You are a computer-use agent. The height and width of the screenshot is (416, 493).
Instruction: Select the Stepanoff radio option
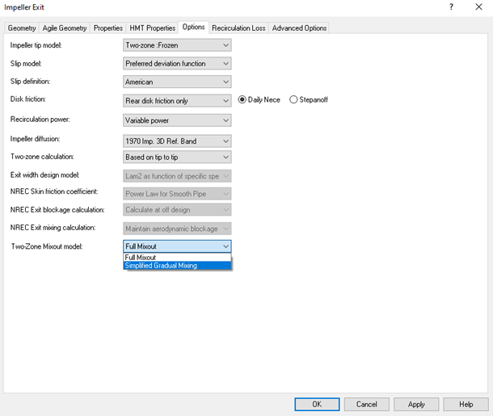click(294, 100)
